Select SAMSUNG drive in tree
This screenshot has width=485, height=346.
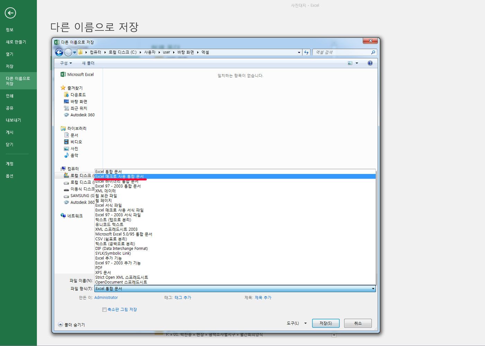point(79,196)
